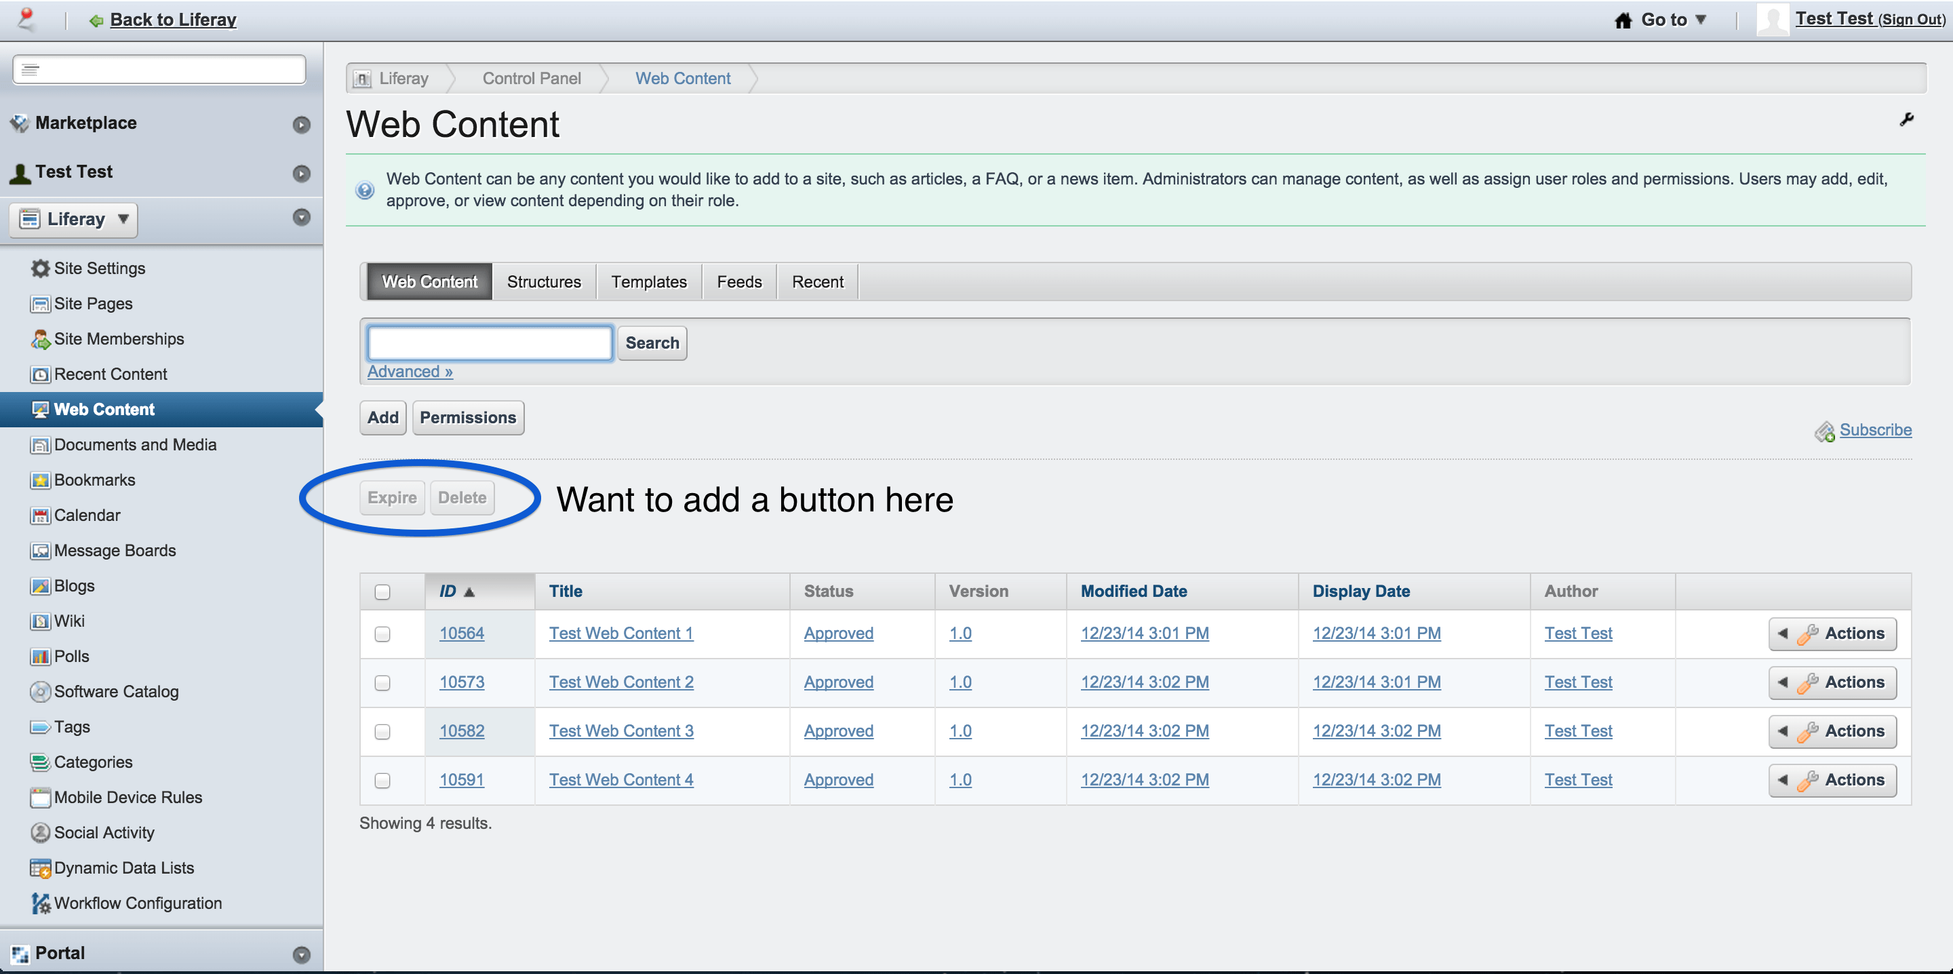Click the Polls chart icon in sidebar
Screen dimensions: 1953x974
39,657
